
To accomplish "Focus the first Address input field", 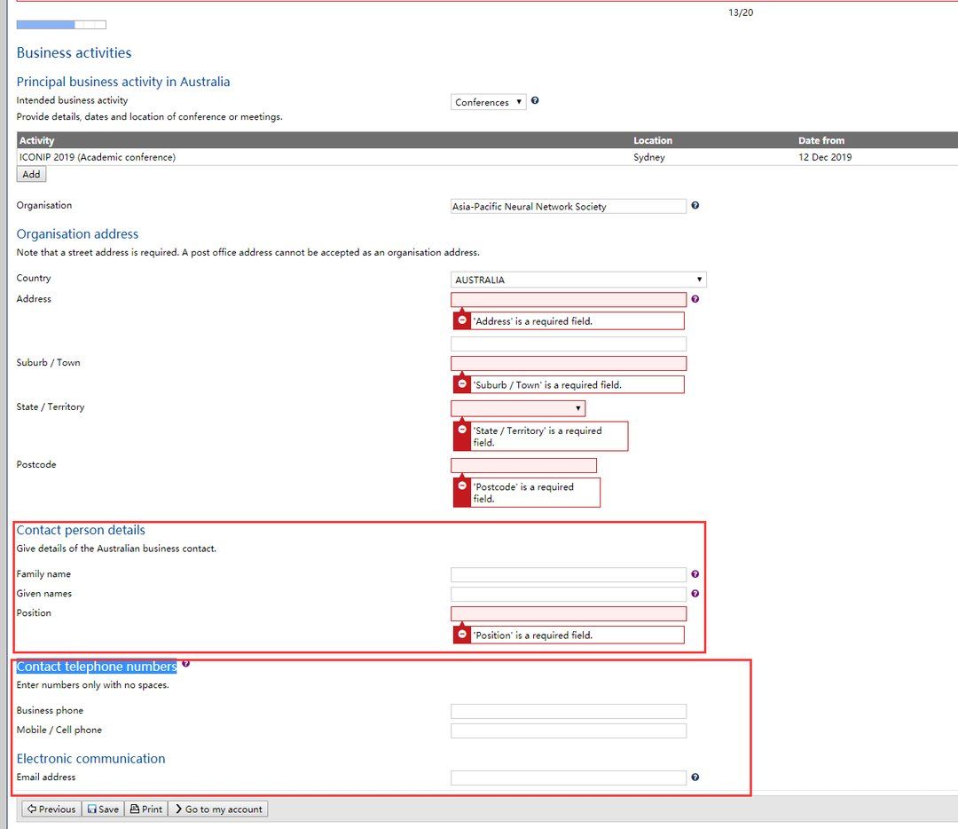I will pyautogui.click(x=568, y=300).
